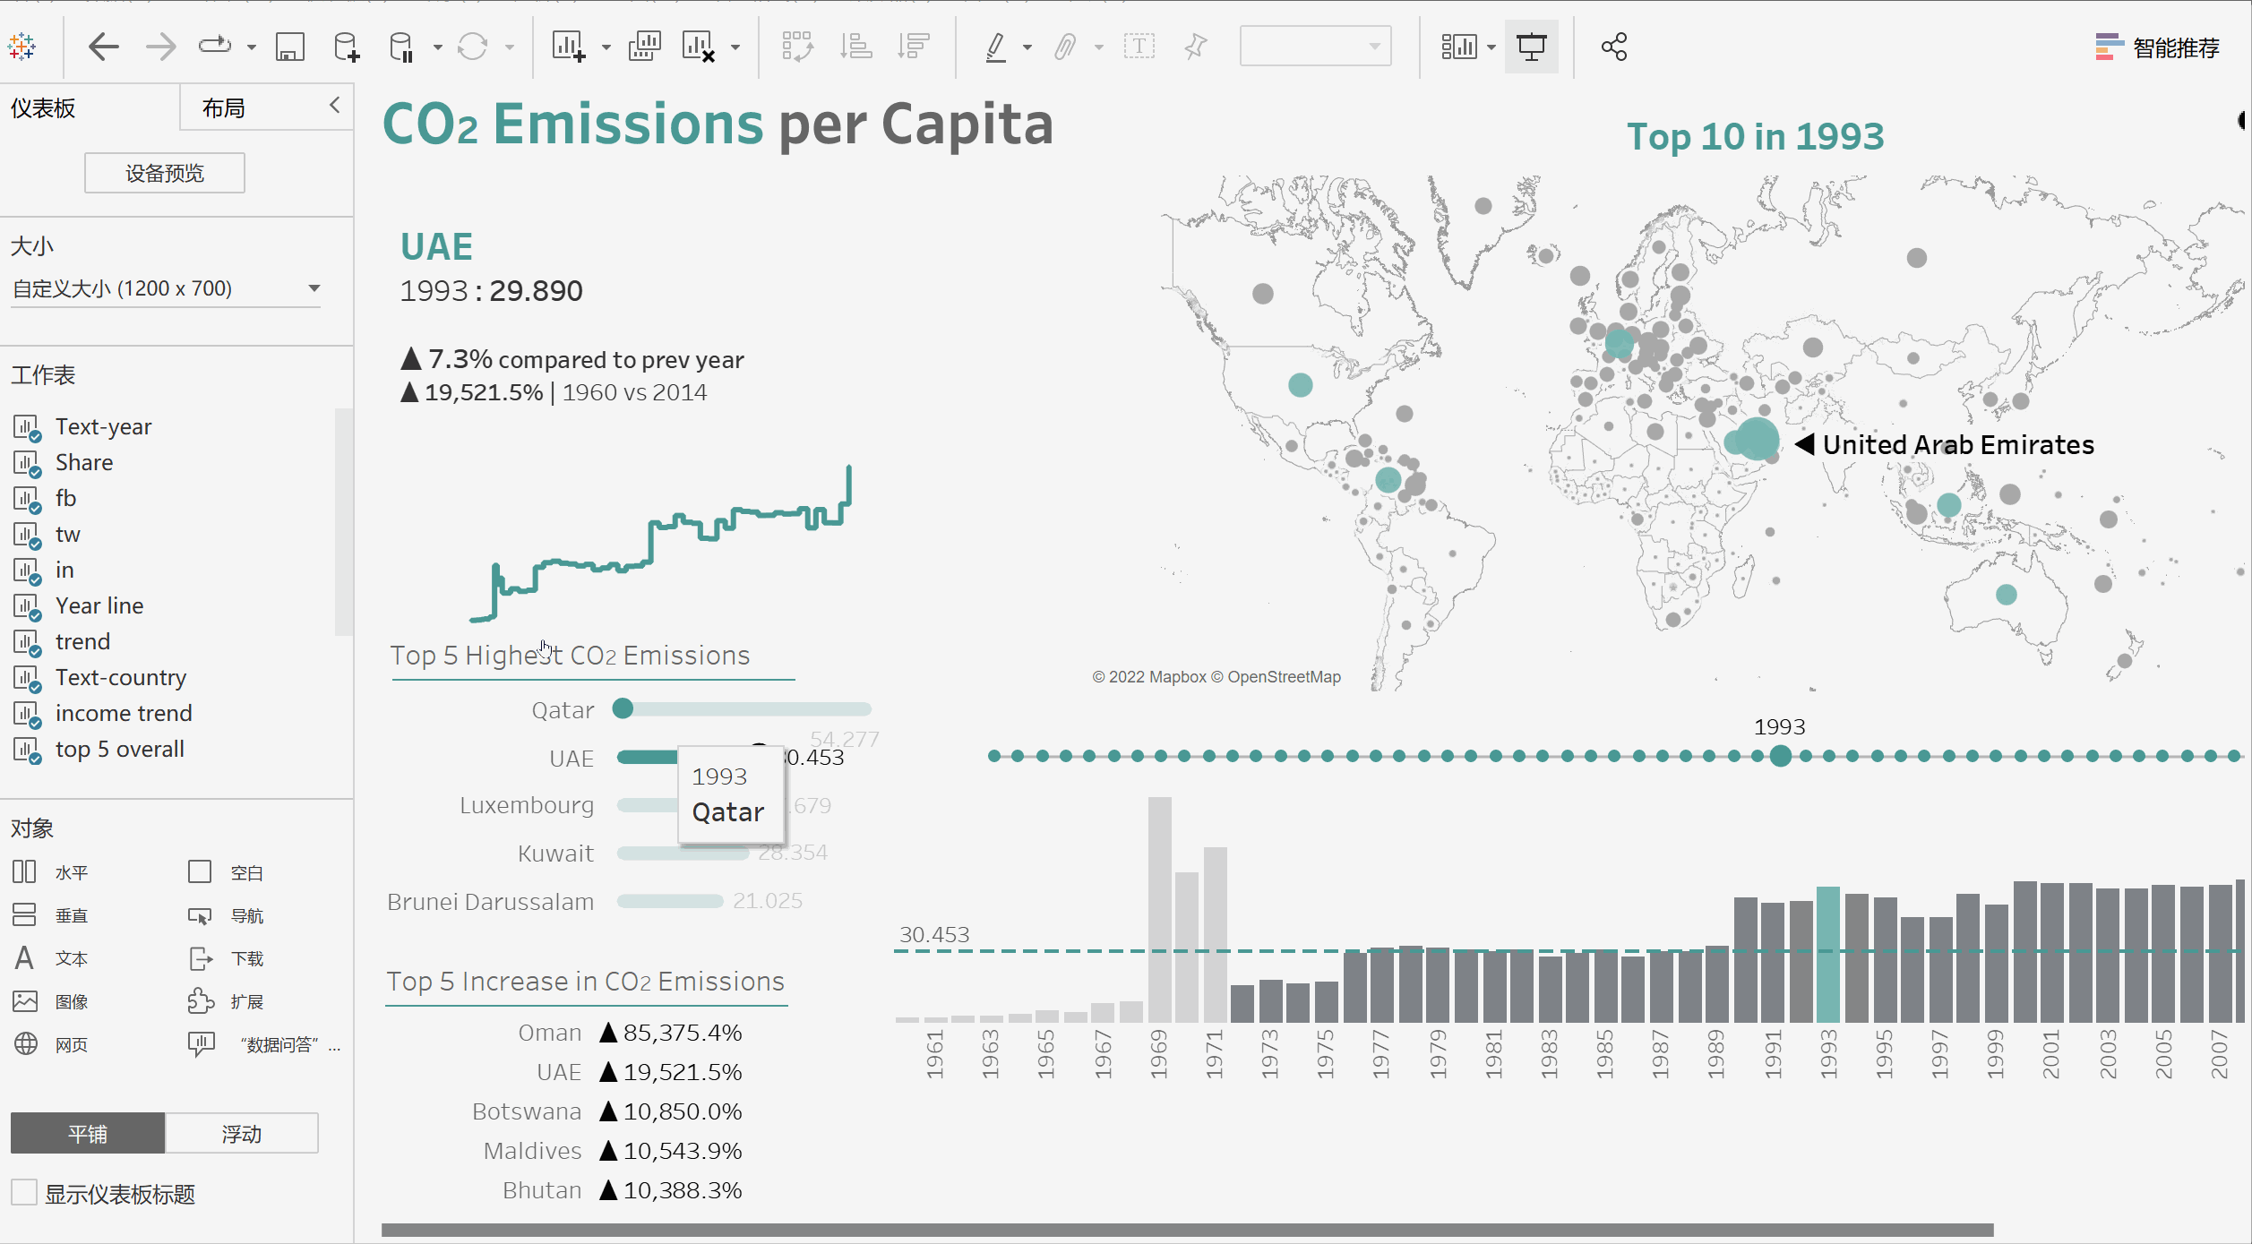Click the Qatar dot in Top 5 Highest
The width and height of the screenshot is (2252, 1244).
[x=623, y=708]
